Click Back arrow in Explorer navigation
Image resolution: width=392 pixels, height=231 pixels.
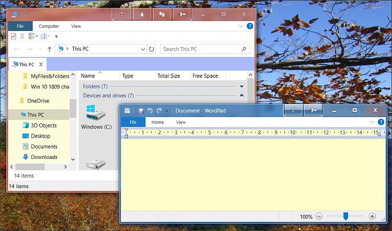[17, 49]
